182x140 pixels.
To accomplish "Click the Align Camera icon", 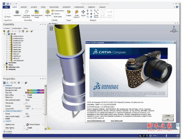I will (77, 12).
